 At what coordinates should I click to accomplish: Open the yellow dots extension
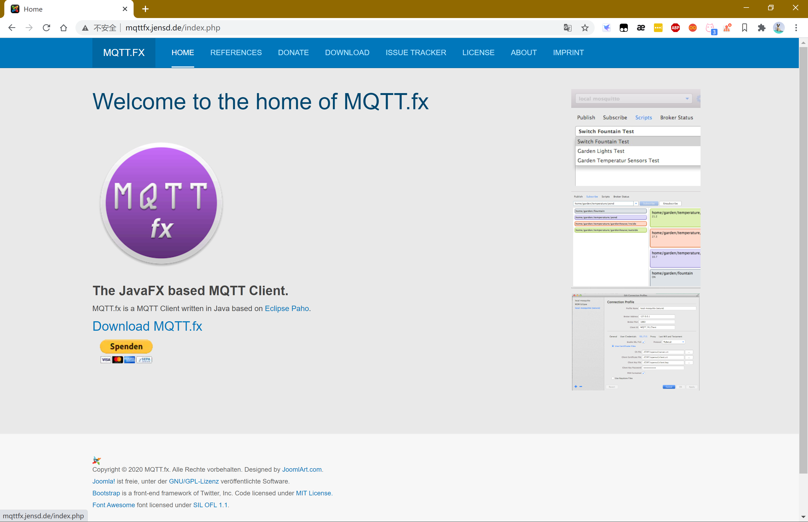point(658,28)
